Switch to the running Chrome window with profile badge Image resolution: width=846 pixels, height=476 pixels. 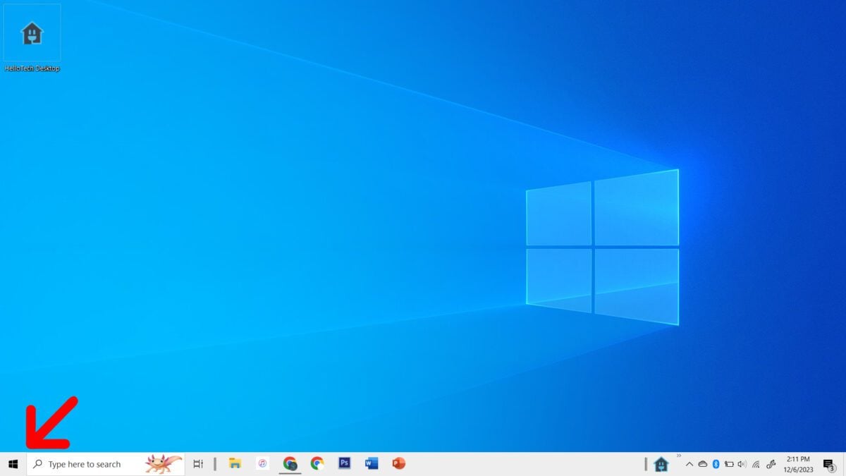(x=290, y=464)
